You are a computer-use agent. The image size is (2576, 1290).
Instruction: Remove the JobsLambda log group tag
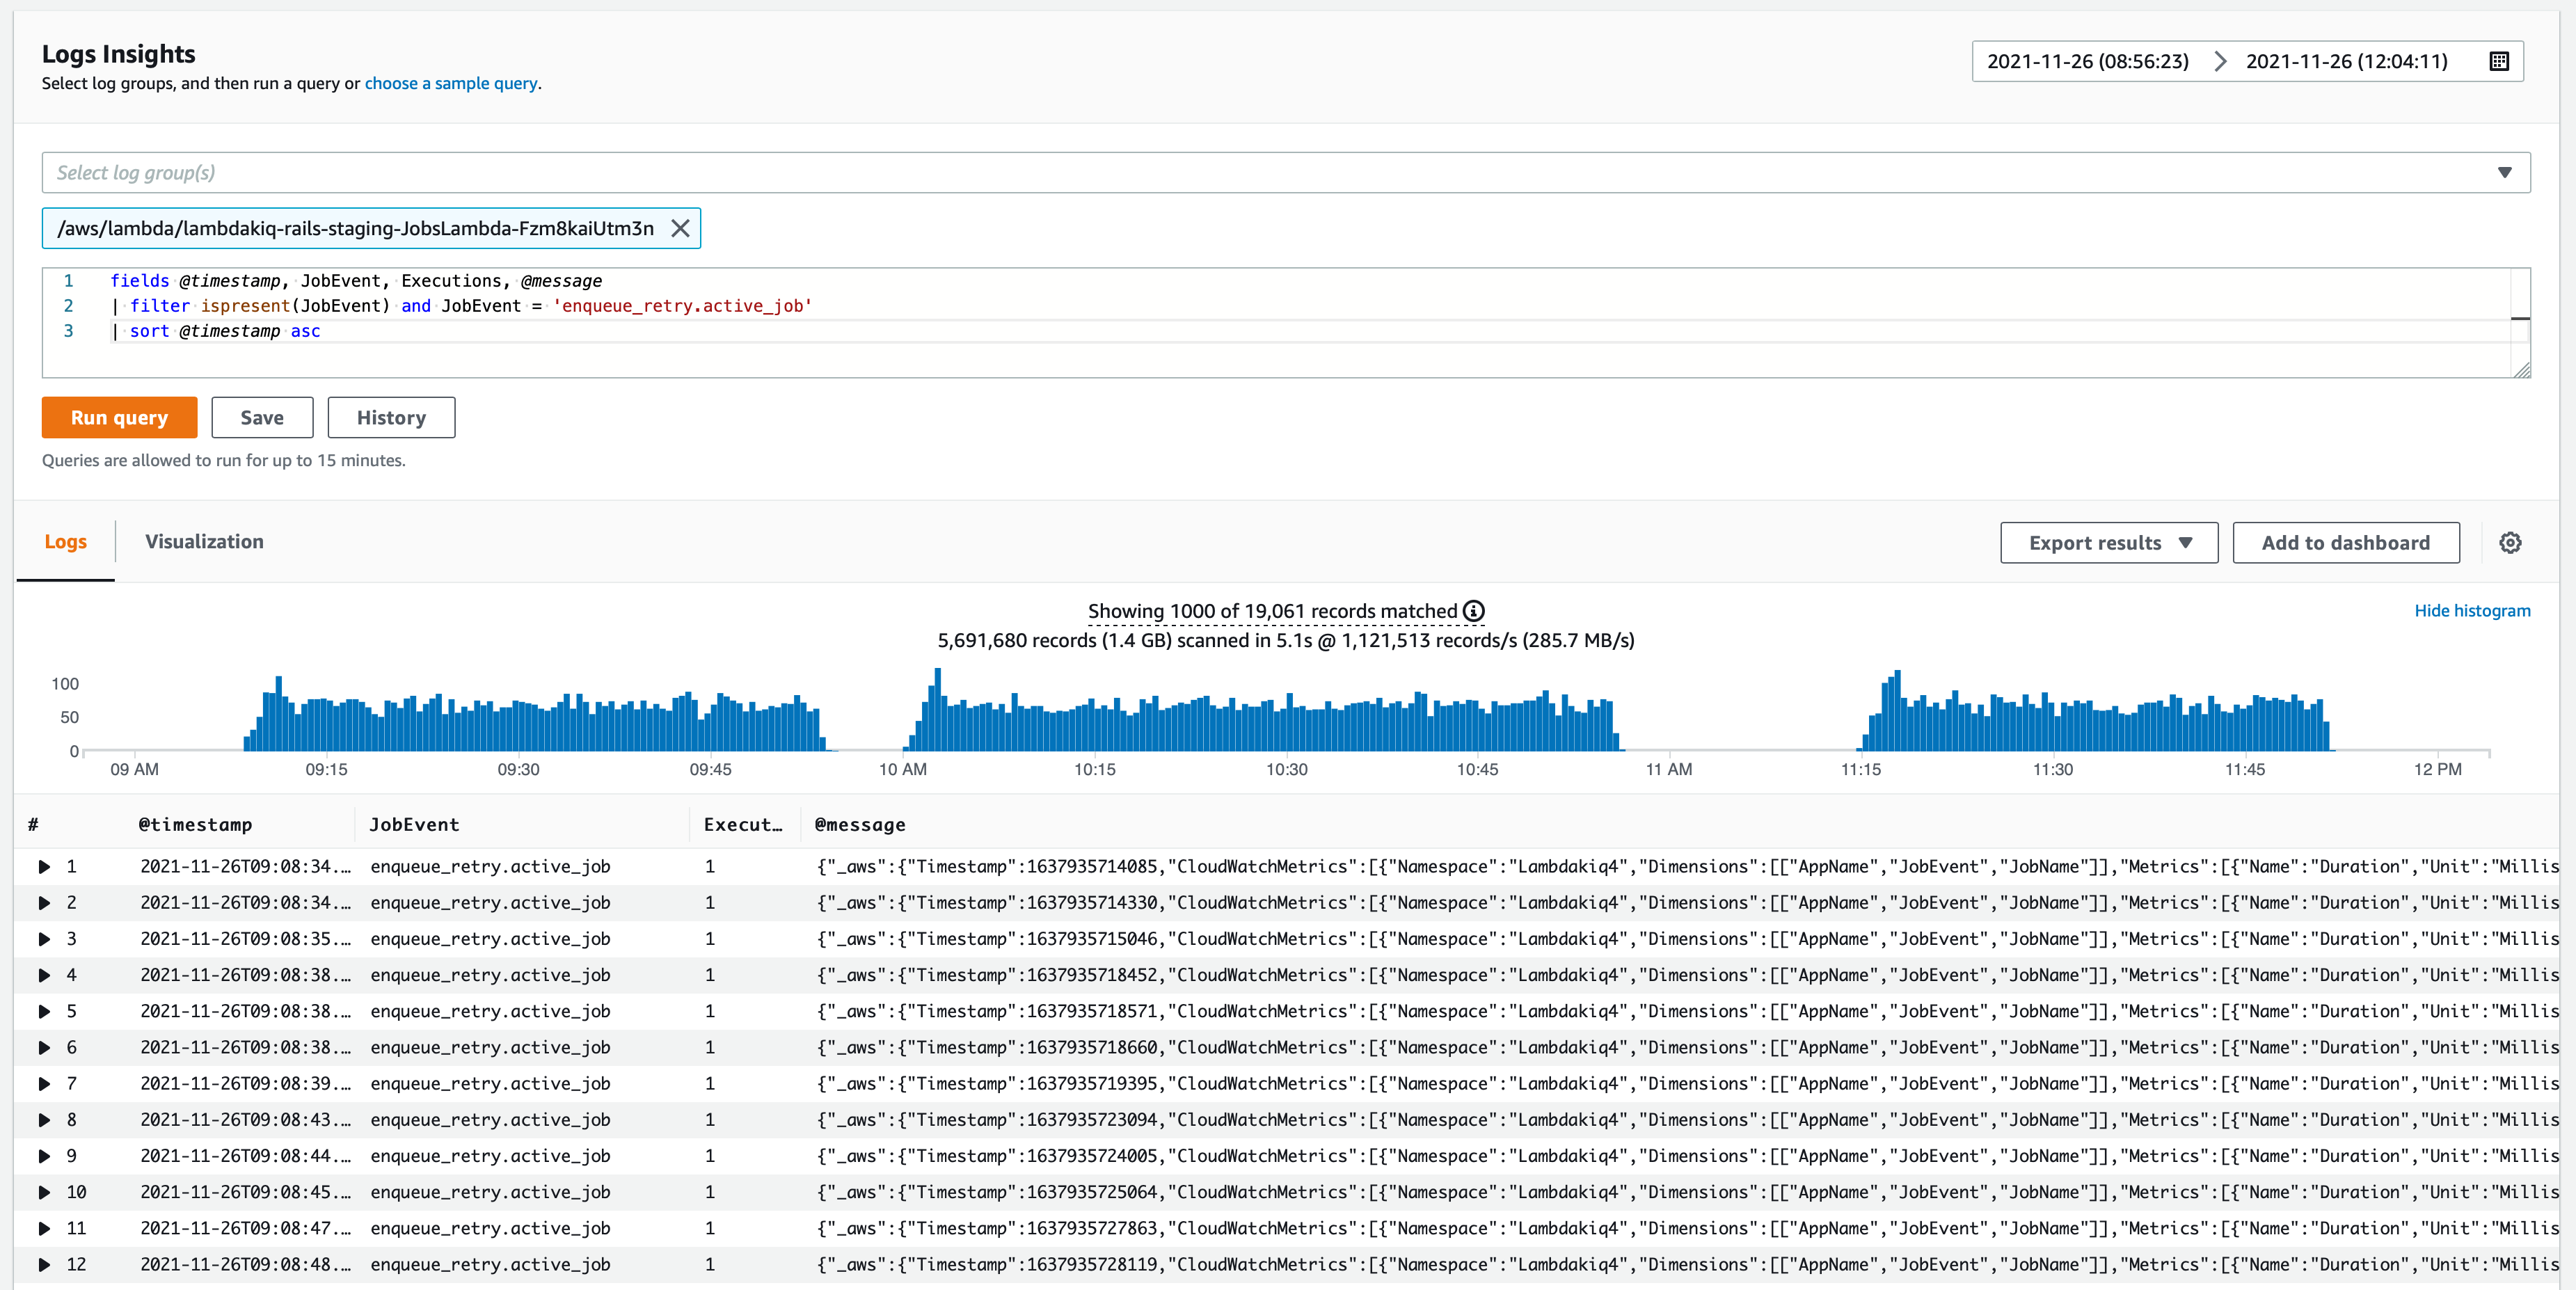click(x=680, y=228)
